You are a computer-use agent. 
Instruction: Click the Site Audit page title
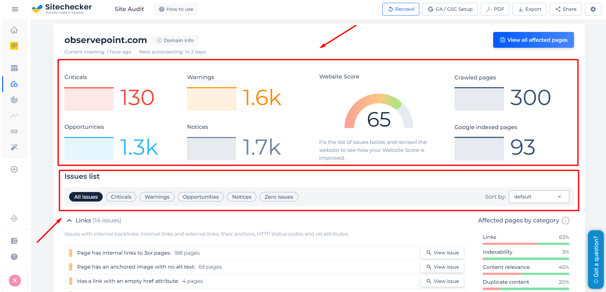[129, 9]
